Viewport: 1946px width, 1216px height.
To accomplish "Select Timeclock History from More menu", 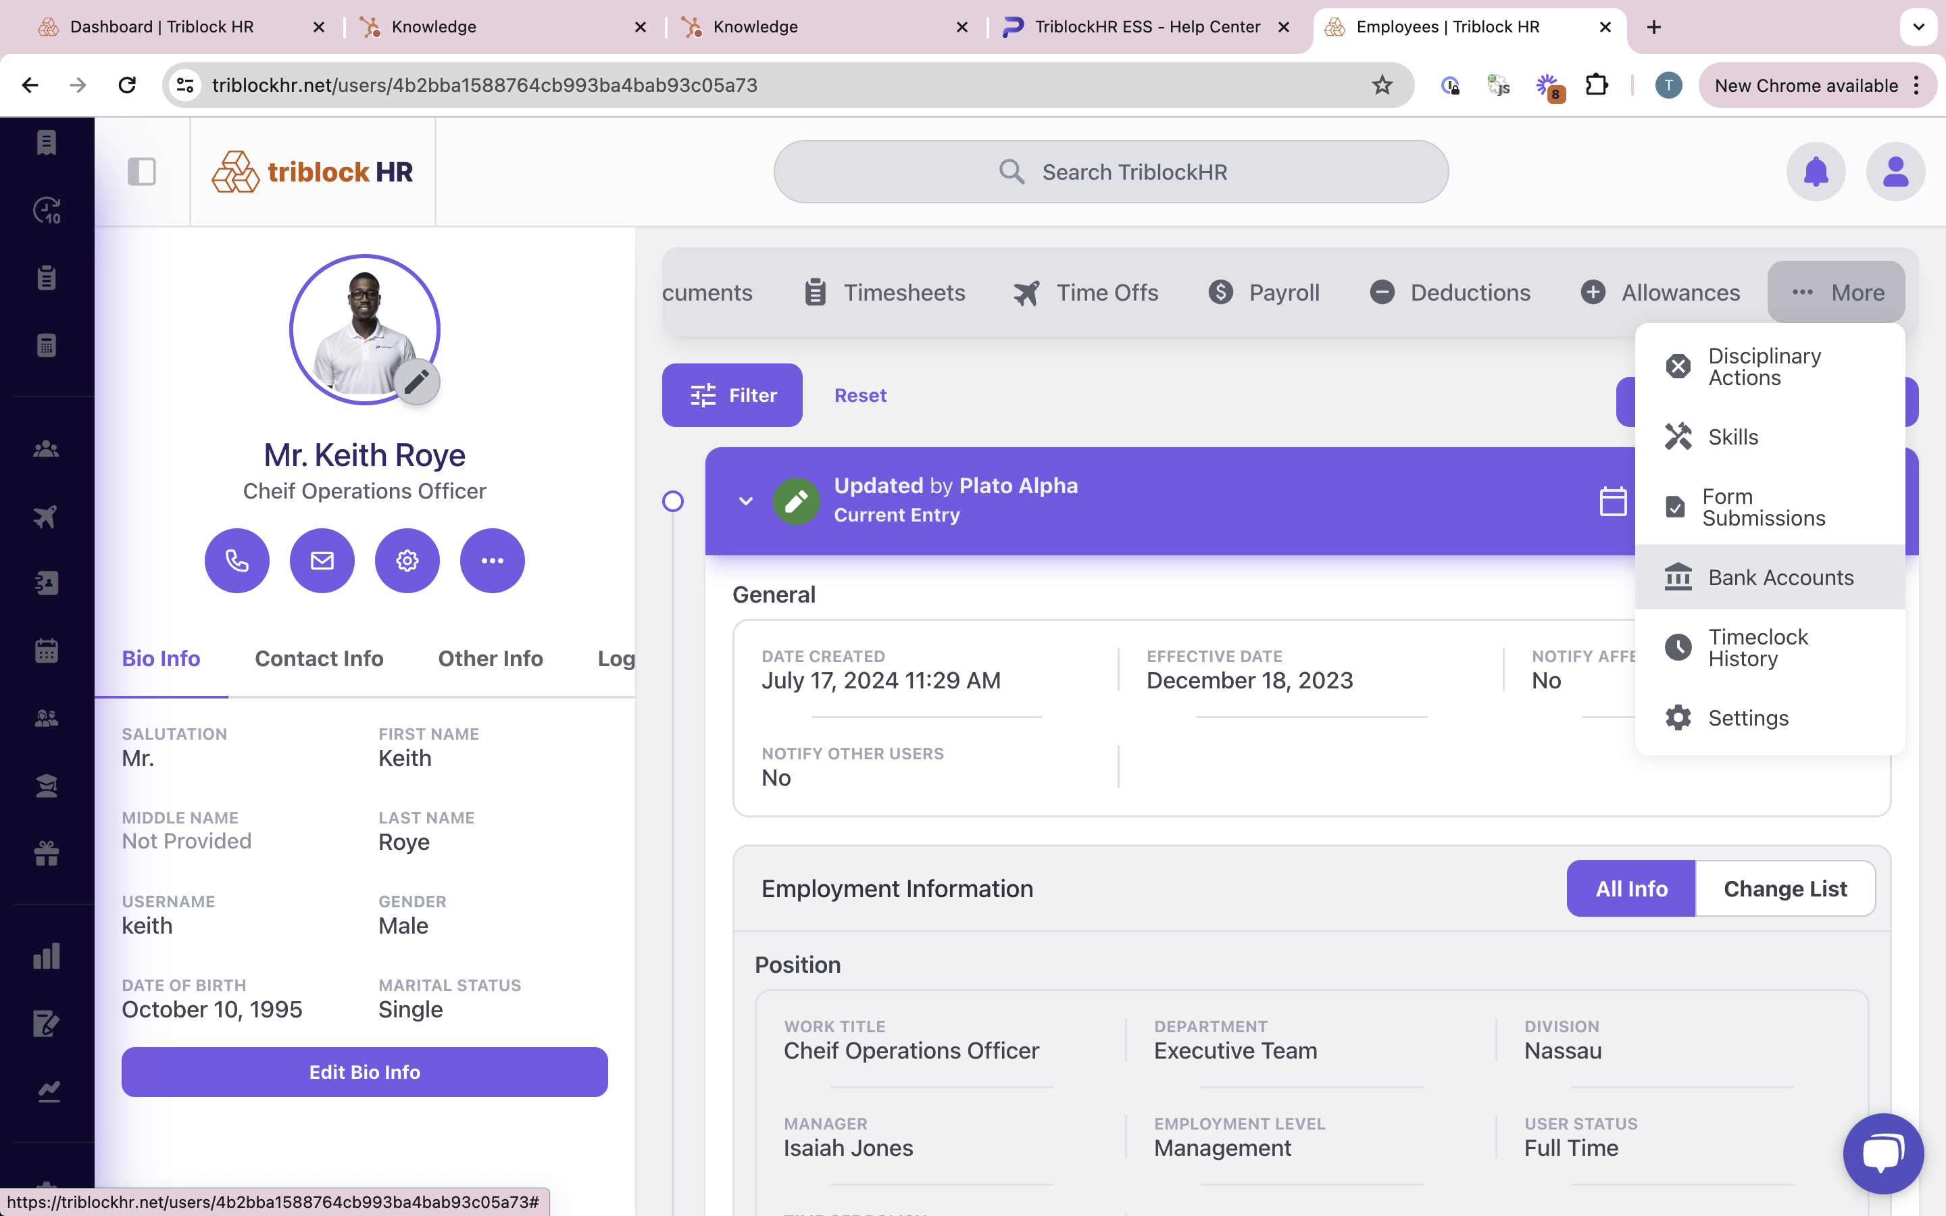I will click(x=1770, y=647).
